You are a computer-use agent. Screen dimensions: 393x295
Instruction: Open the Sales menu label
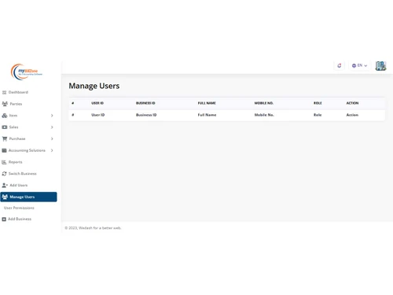[x=13, y=127]
